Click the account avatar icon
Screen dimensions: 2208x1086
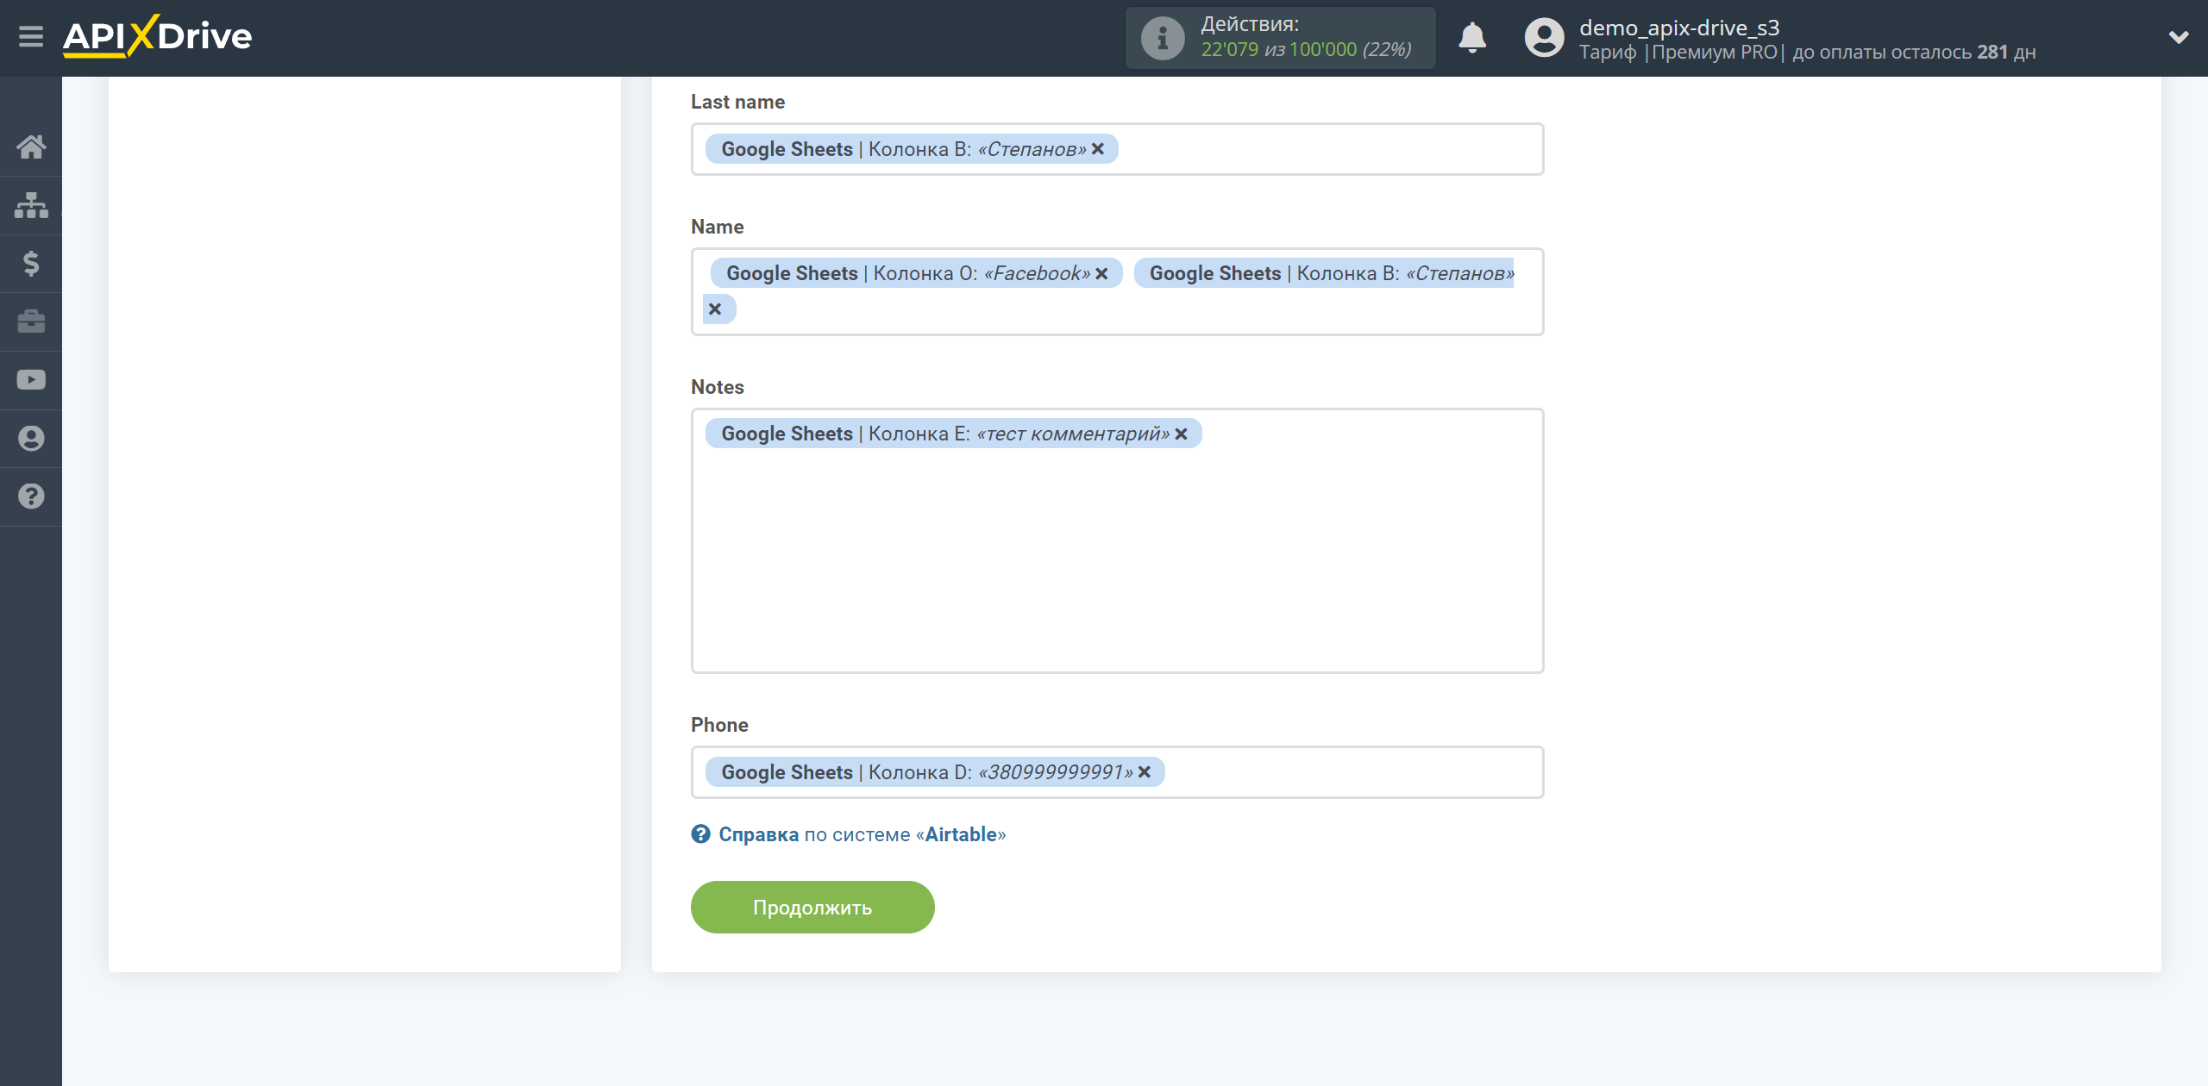click(x=1544, y=38)
